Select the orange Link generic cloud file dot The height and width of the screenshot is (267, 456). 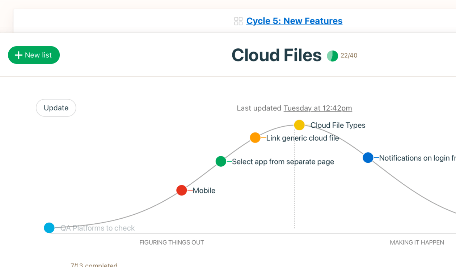[x=255, y=137]
